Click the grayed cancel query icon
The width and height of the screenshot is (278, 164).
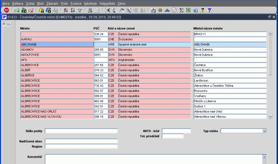pyautogui.click(x=55, y=10)
